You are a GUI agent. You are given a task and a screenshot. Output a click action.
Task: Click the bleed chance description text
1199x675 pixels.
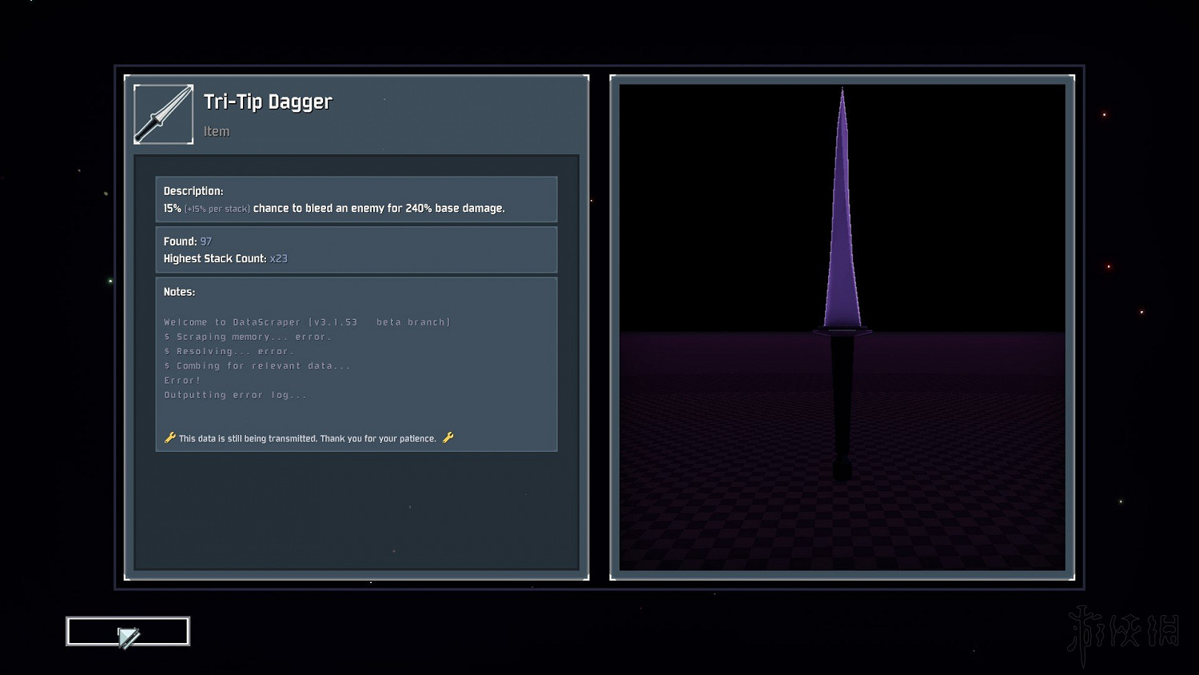tap(379, 208)
